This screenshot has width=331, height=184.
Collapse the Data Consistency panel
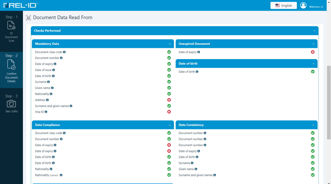pos(313,125)
